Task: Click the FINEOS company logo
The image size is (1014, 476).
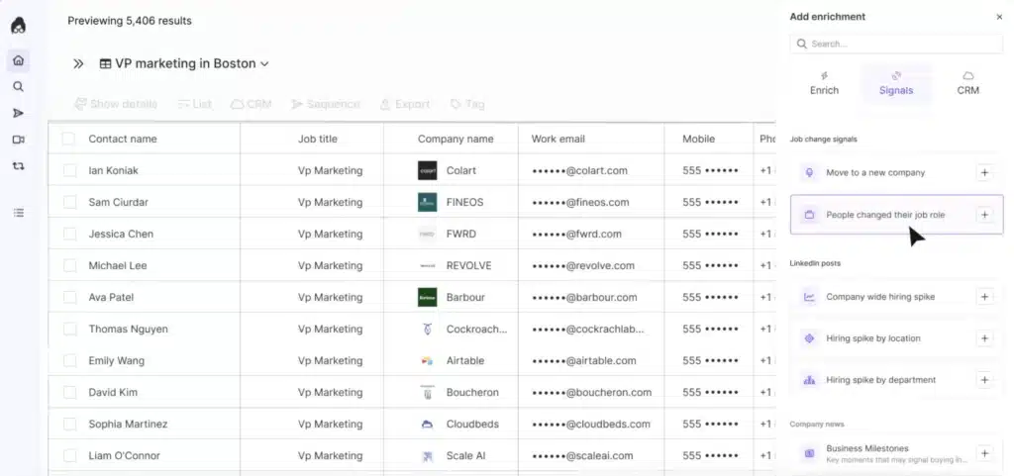Action: tap(427, 202)
